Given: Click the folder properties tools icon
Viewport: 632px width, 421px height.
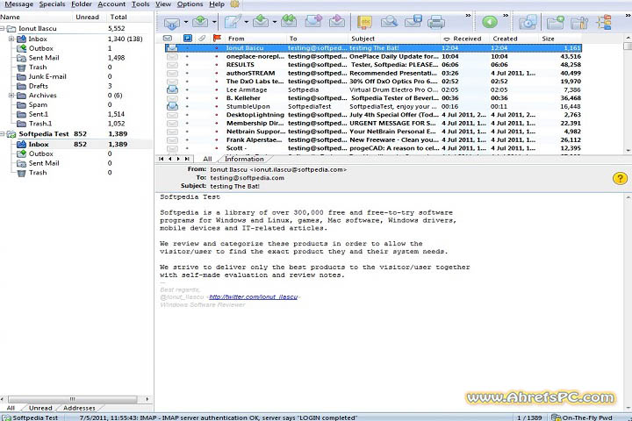Looking at the screenshot, I should pyautogui.click(x=579, y=22).
